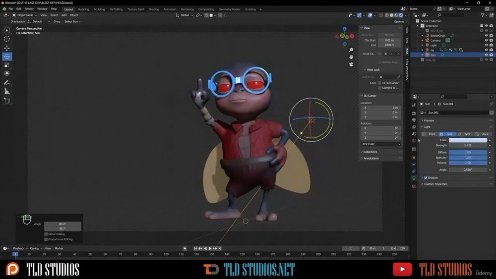Image resolution: width=496 pixels, height=279 pixels.
Task: Toggle Lock Camera to View checkbox
Action: tap(380, 88)
